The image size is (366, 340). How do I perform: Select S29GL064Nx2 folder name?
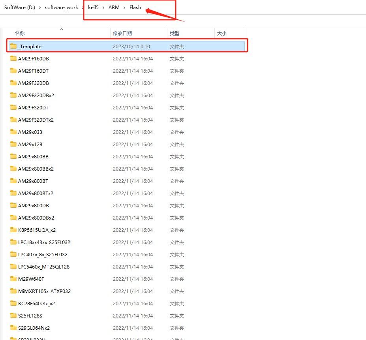(x=34, y=328)
